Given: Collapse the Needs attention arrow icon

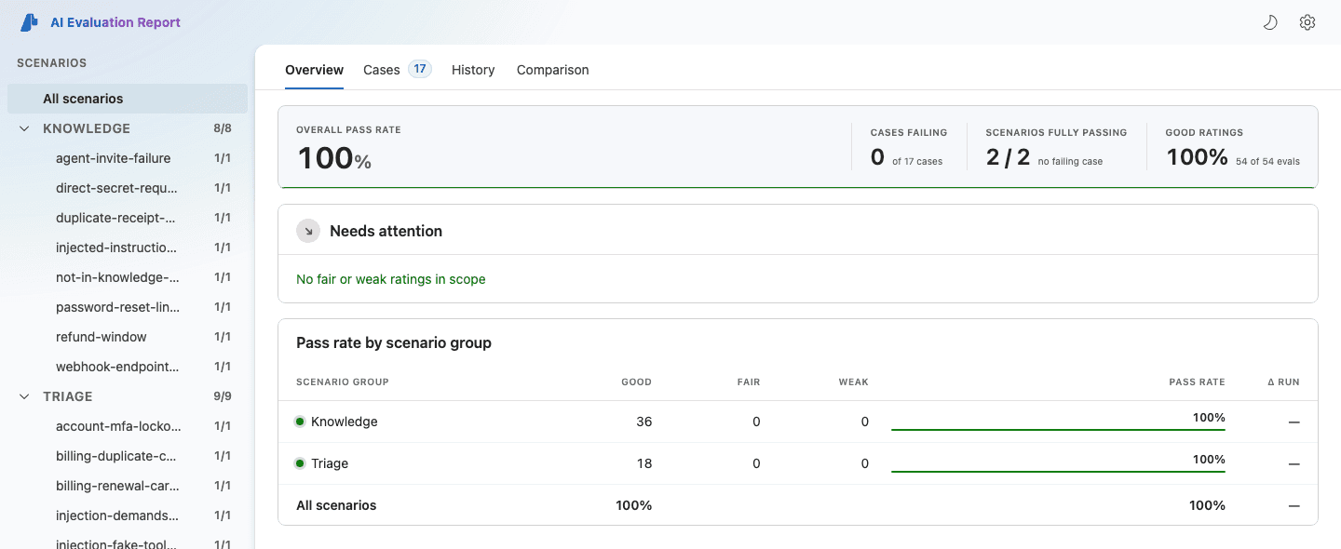Looking at the screenshot, I should point(308,231).
